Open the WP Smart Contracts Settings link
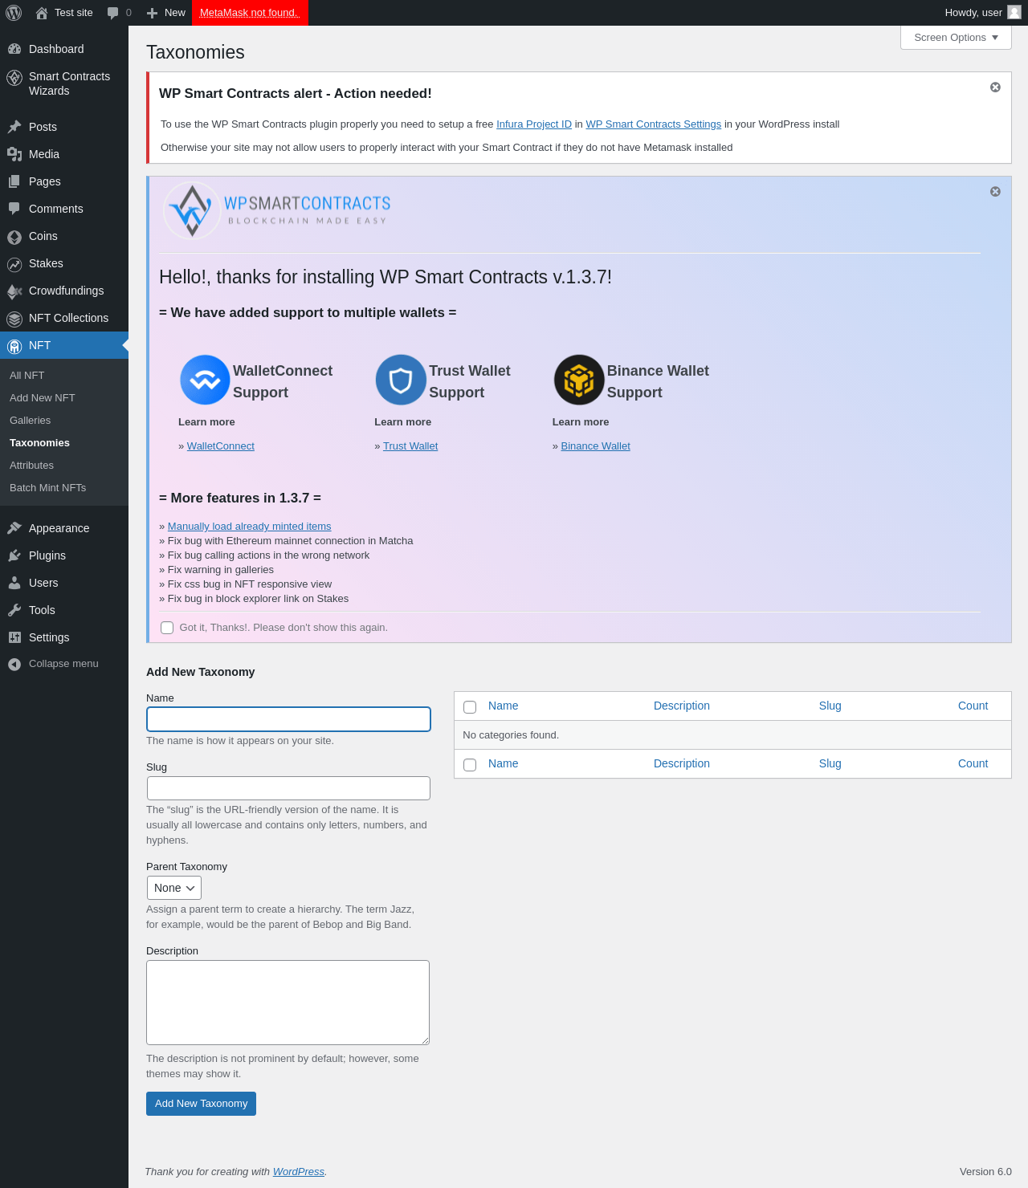 (x=654, y=124)
